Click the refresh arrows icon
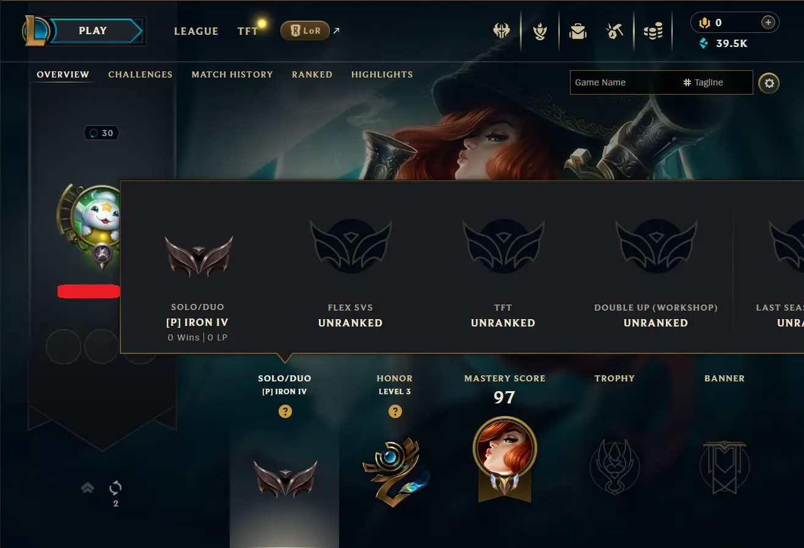804x548 pixels. coord(115,488)
